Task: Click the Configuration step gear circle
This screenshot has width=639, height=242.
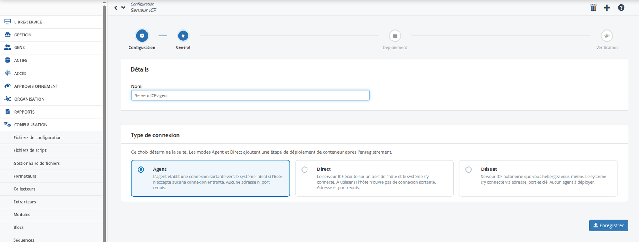Action: tap(142, 36)
